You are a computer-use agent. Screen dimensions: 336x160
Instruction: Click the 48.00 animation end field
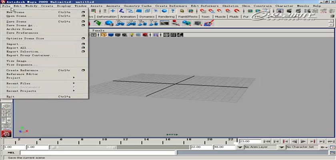pos(224,147)
